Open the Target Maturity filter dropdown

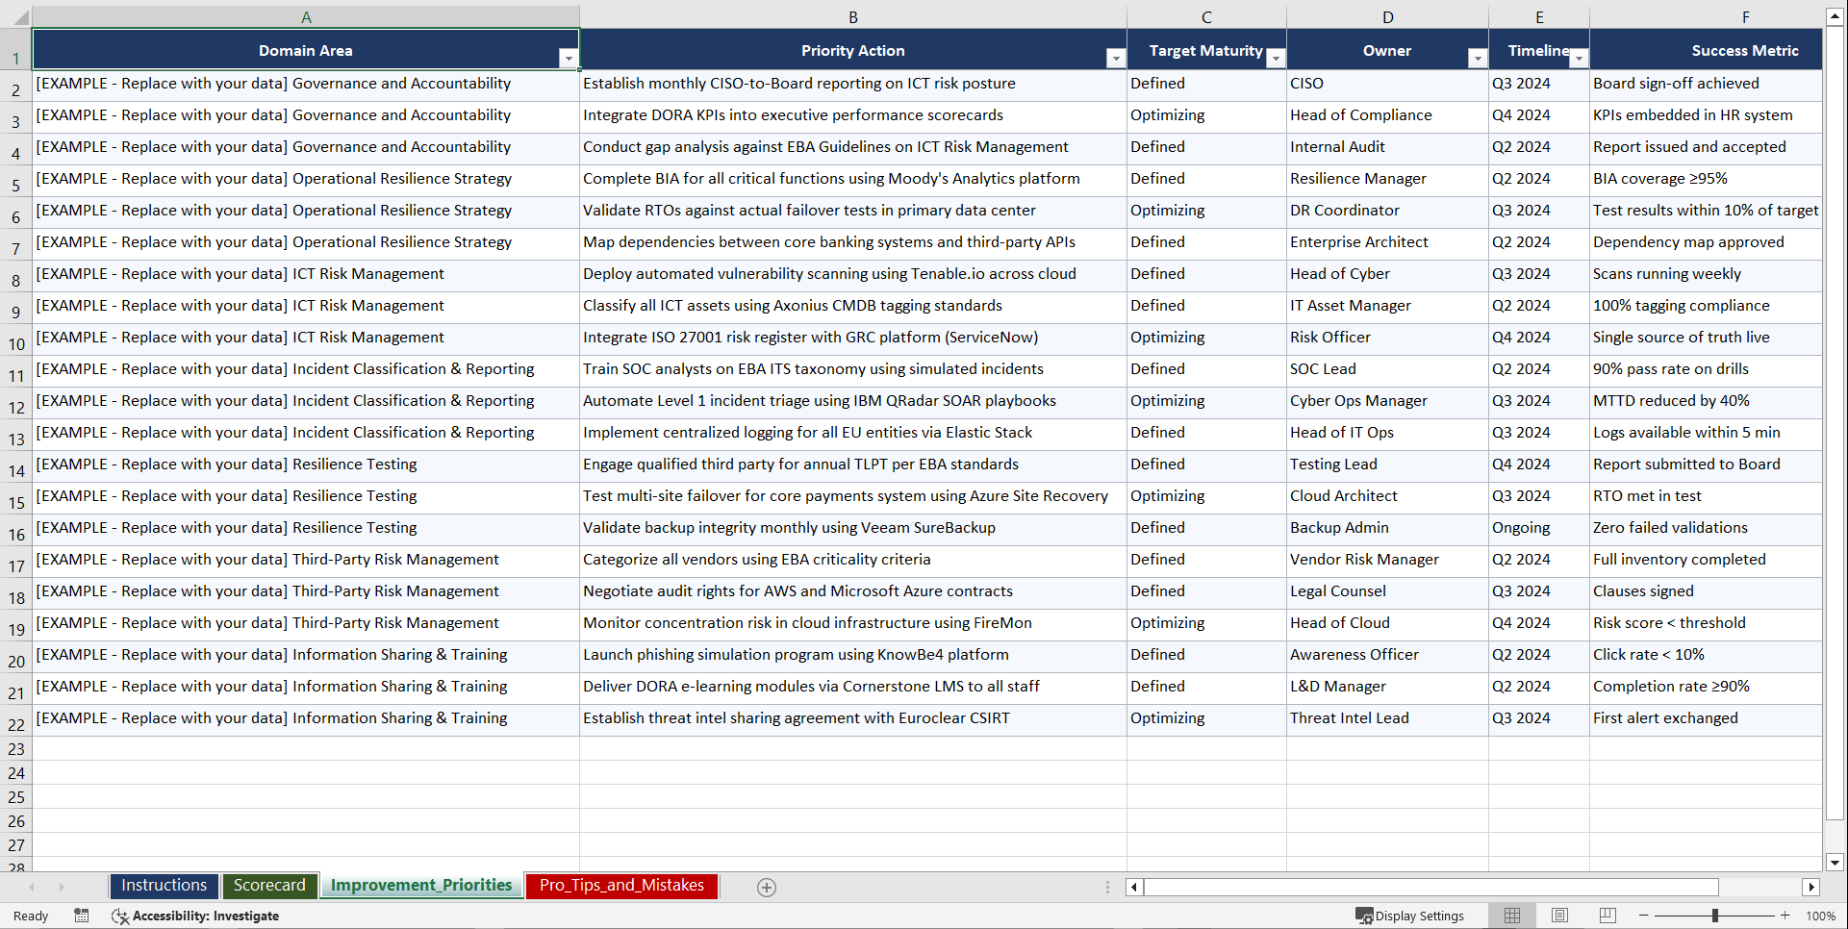click(x=1277, y=59)
